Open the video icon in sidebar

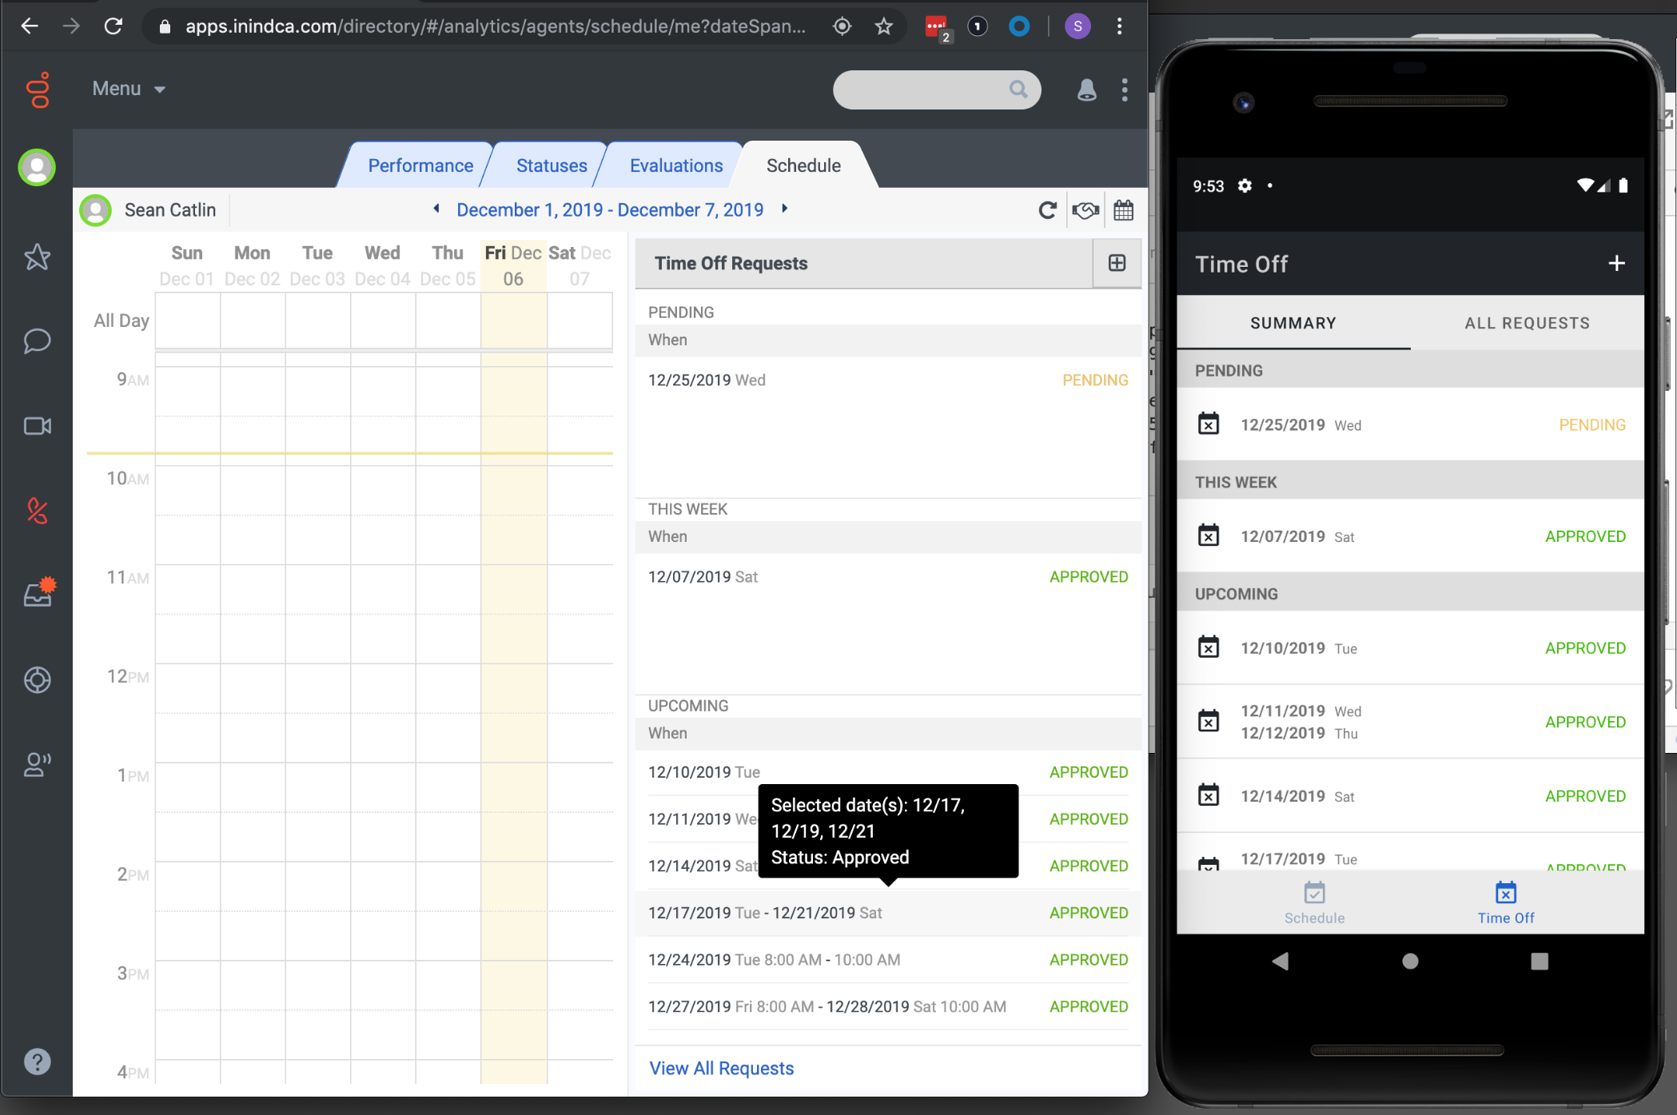pos(37,426)
